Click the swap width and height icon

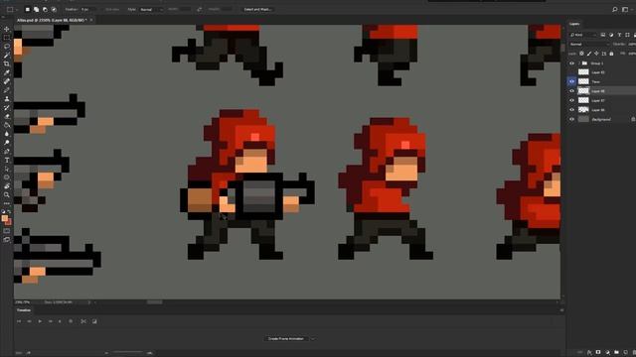pos(199,9)
